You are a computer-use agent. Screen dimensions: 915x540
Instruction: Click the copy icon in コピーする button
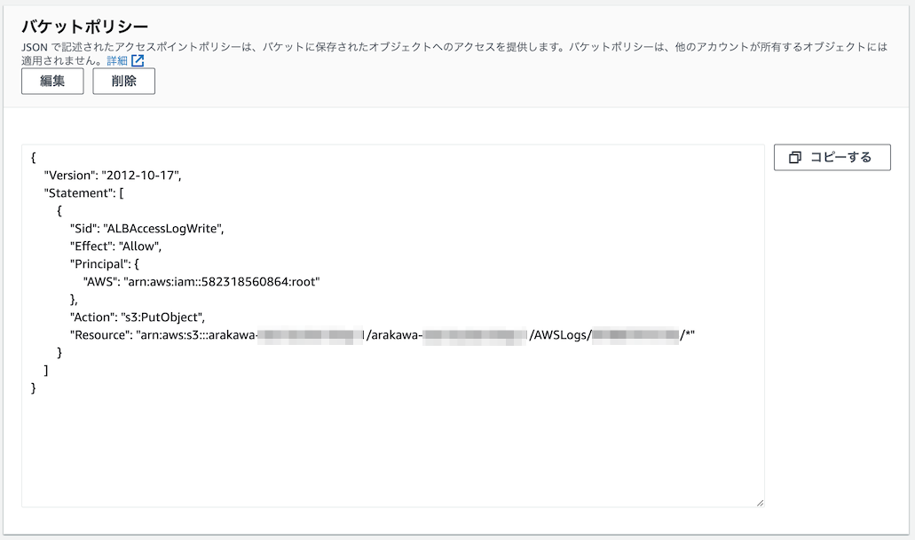795,158
